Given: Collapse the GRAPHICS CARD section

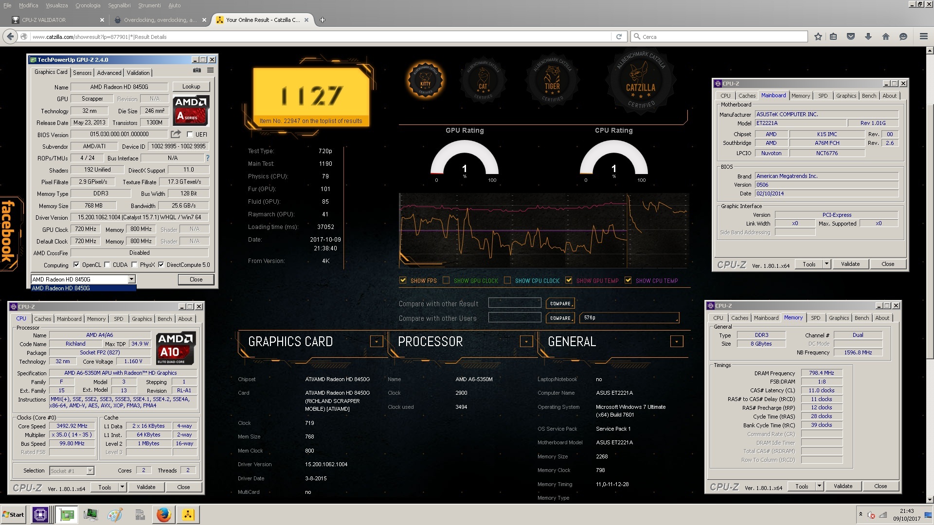Looking at the screenshot, I should tap(377, 341).
